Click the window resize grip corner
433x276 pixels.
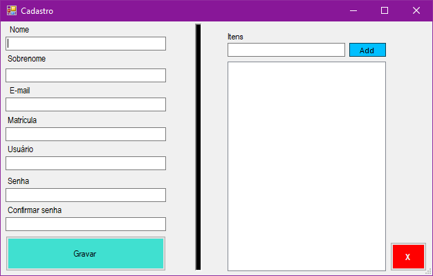pos(429,272)
